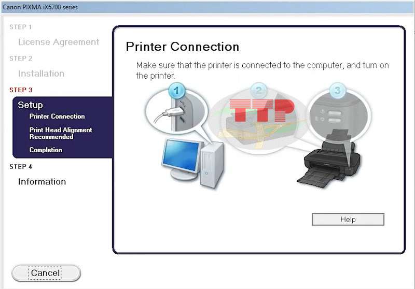The width and height of the screenshot is (415, 289).
Task: Click the Completion sub-step
Action: (x=46, y=150)
